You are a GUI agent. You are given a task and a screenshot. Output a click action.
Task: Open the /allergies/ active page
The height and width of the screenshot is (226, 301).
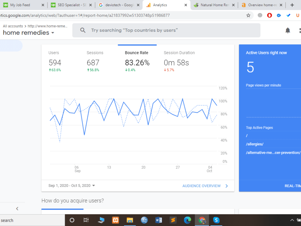[x=255, y=144]
